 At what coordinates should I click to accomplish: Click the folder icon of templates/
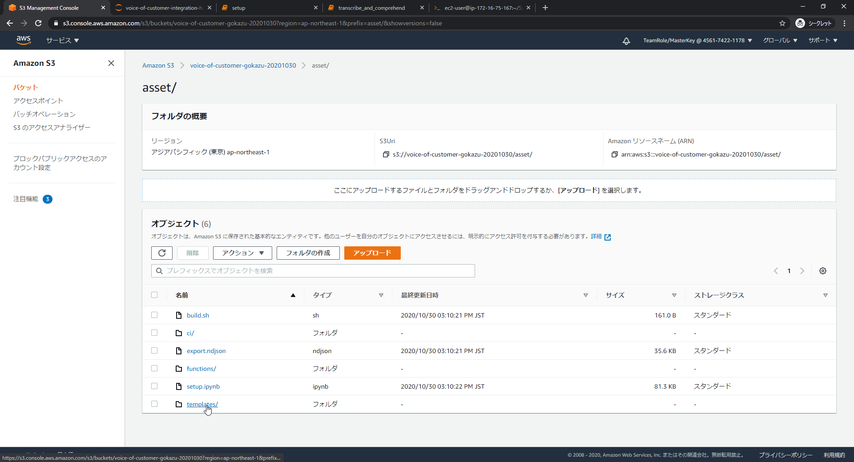point(179,404)
